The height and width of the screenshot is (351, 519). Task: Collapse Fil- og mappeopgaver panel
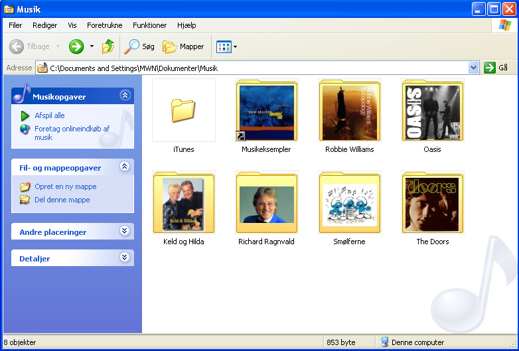[x=125, y=167]
